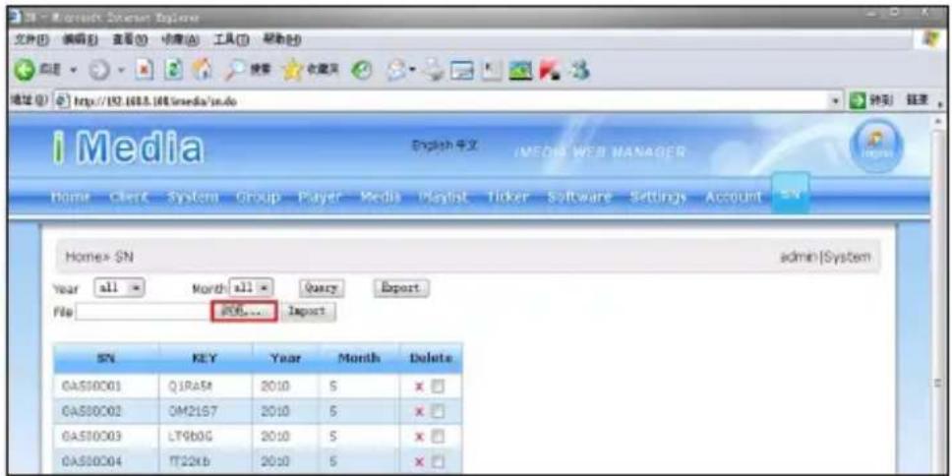Open the Player navigation tab
The image size is (952, 476).
[x=320, y=197]
